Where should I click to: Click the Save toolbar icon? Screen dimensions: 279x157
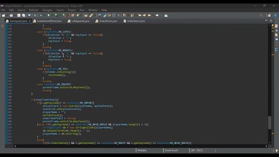pos(19,16)
